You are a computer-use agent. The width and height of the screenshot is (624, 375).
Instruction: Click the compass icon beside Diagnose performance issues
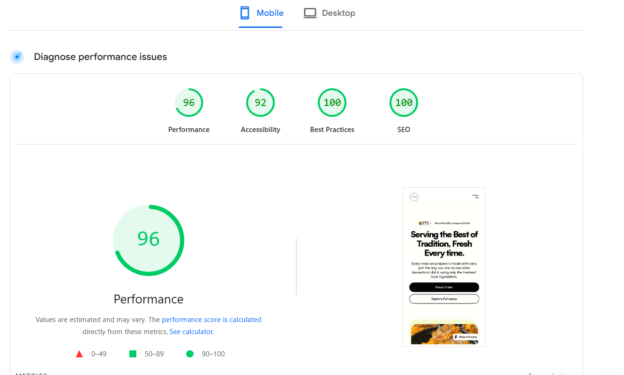click(17, 57)
